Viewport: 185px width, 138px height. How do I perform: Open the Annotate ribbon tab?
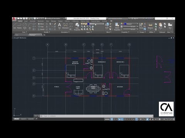(33, 21)
